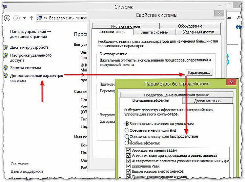Image resolution: width=245 pixels, height=182 pixels.
Task: Click shield icon beside Дополнительные параметры системы
Action: tap(6, 76)
